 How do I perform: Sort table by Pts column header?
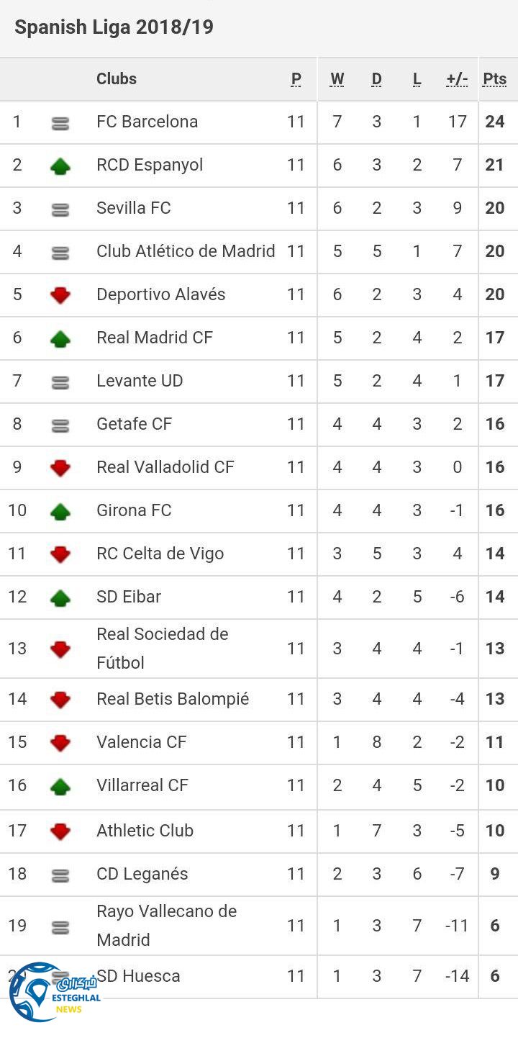tap(494, 79)
